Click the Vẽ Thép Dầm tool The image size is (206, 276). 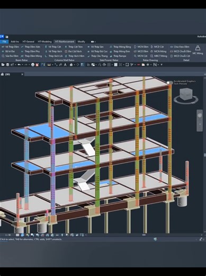[x=10, y=47]
